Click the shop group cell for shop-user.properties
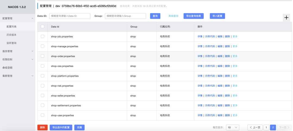The width and height of the screenshot is (293, 131). point(133,115)
